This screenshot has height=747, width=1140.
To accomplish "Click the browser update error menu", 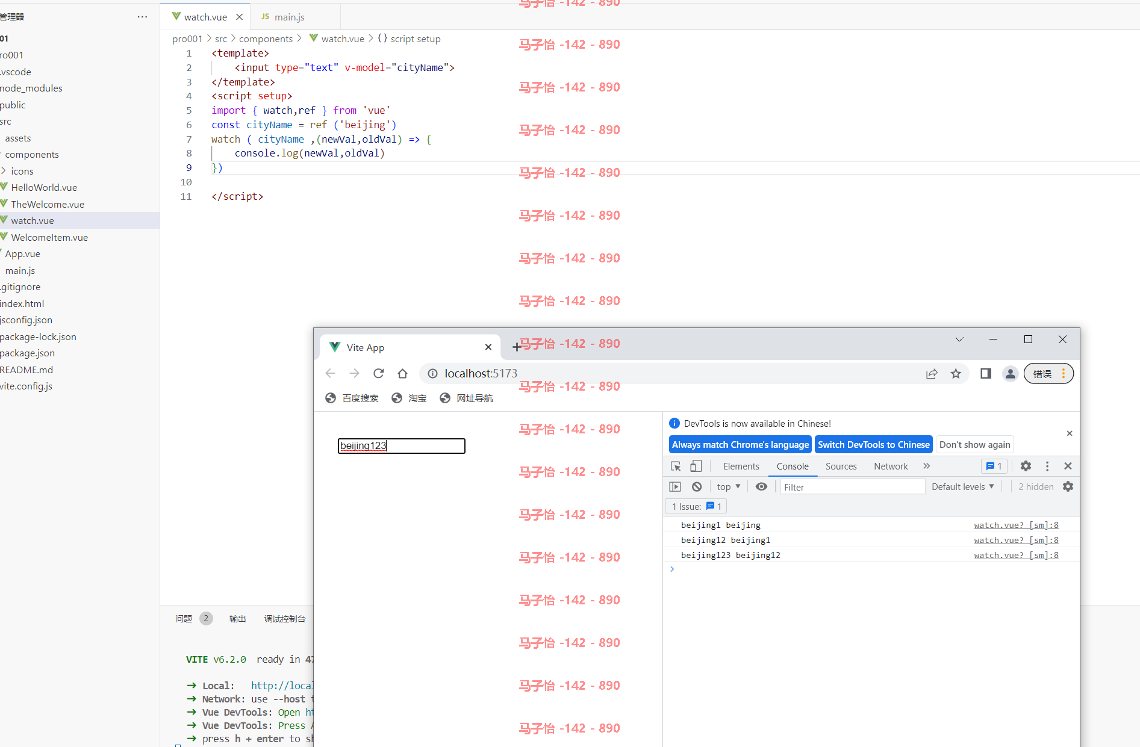I will tap(1048, 374).
